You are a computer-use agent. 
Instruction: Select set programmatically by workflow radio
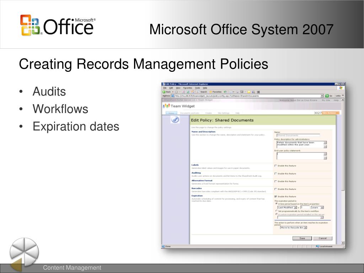pyautogui.click(x=277, y=211)
